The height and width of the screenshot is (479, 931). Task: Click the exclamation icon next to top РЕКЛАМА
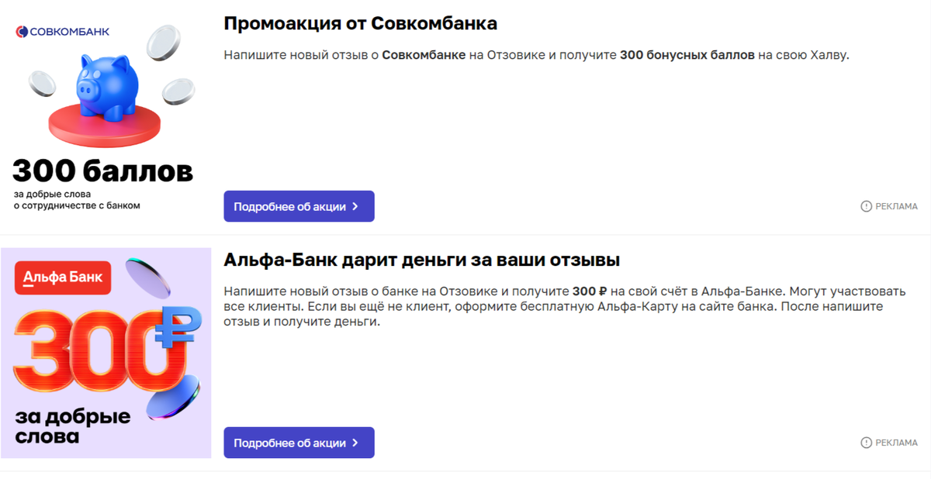(867, 206)
